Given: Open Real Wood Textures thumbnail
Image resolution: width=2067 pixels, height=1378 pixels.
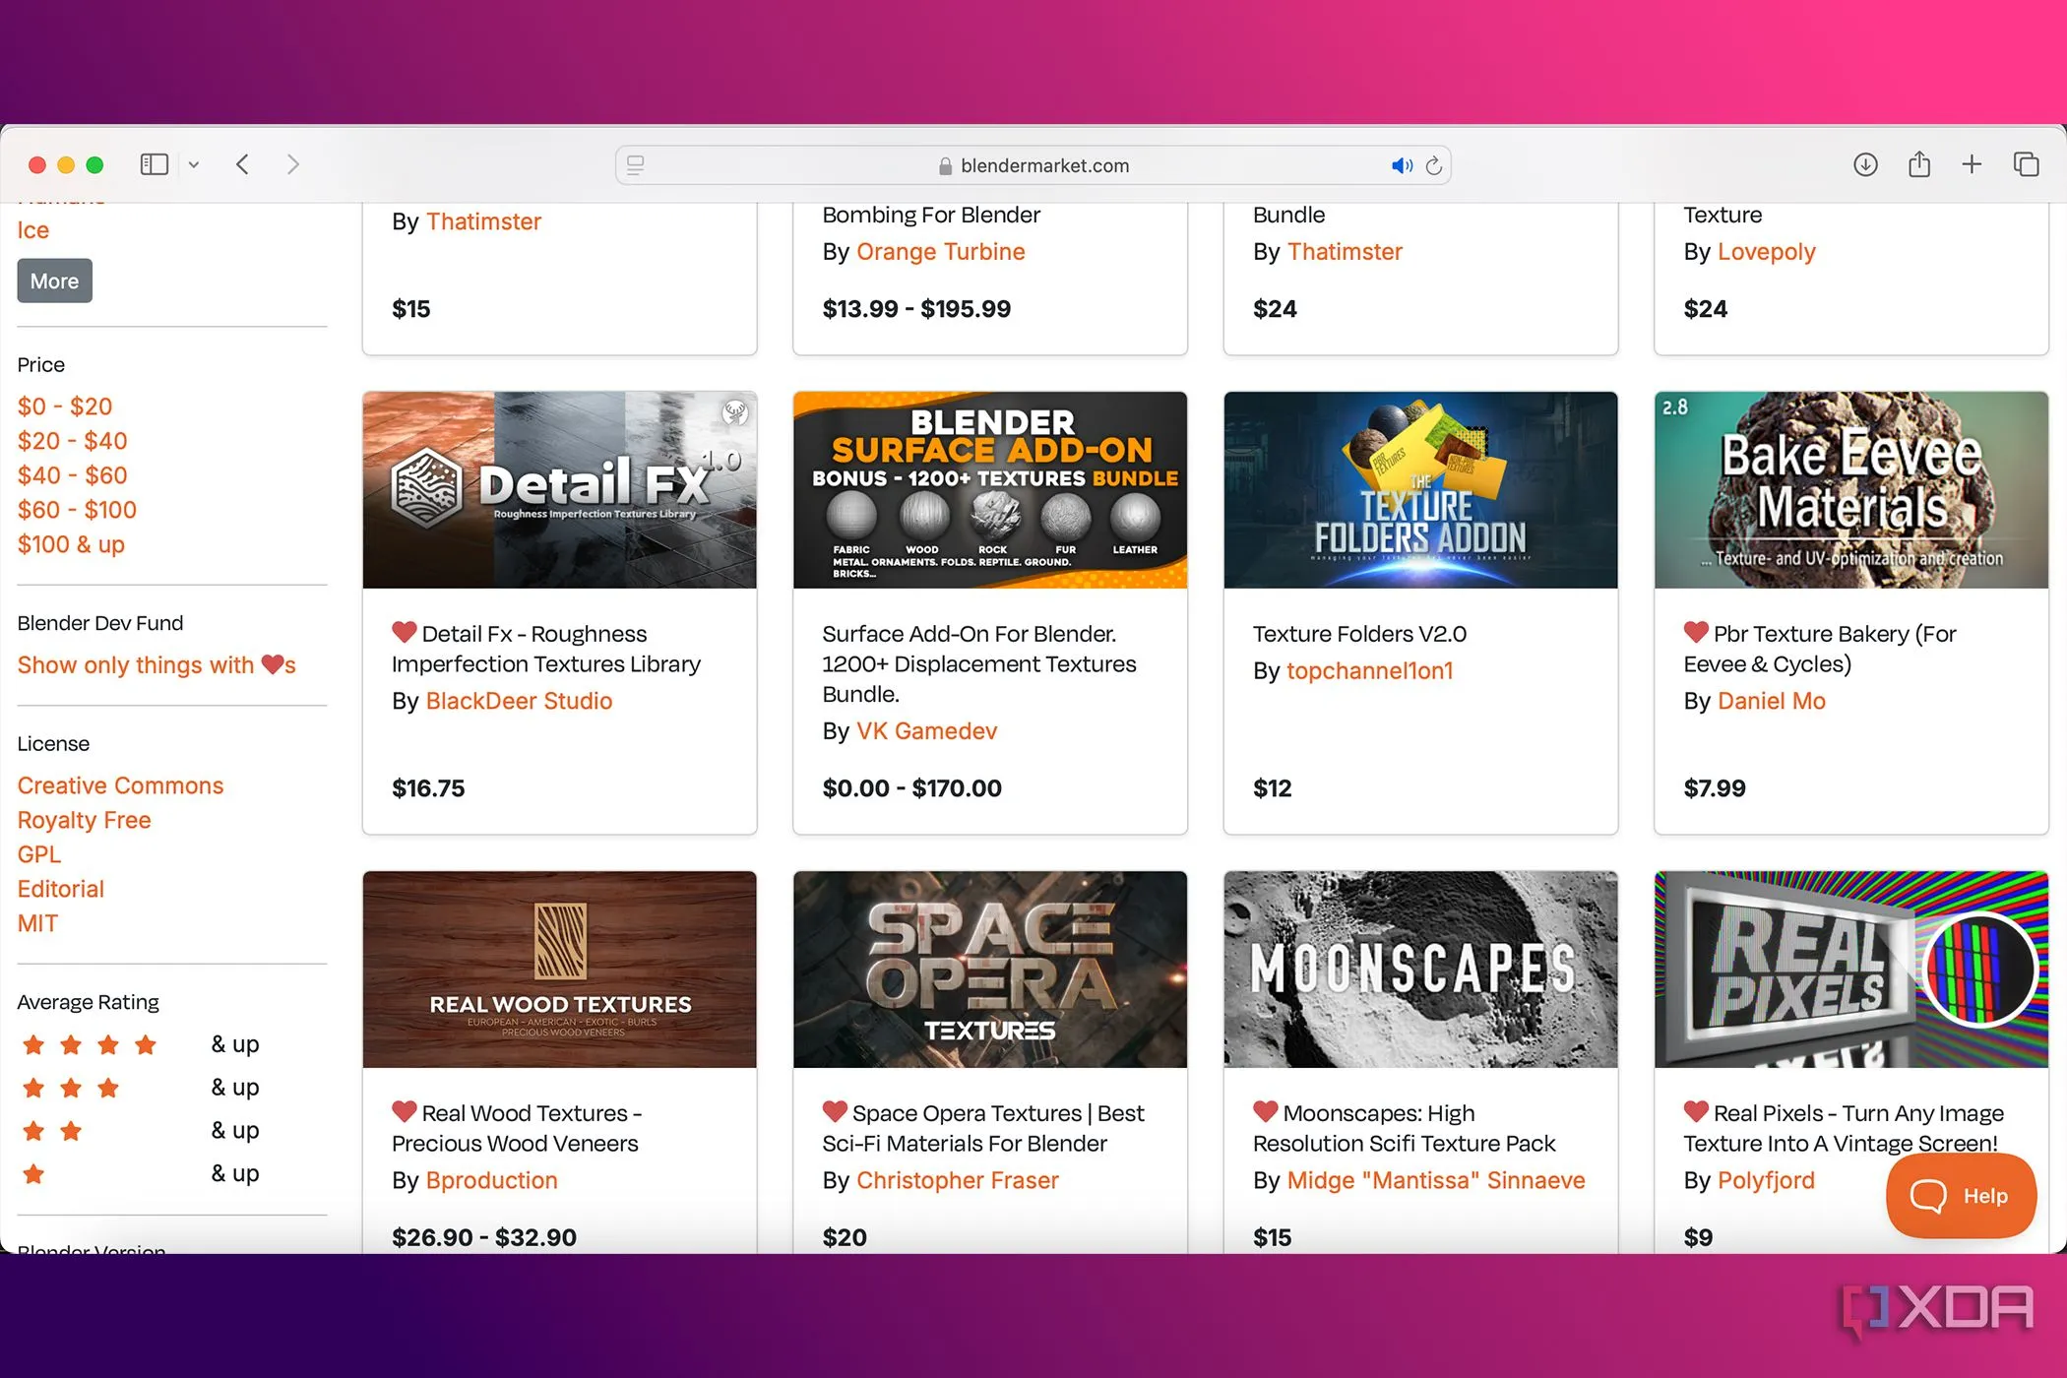Looking at the screenshot, I should tap(559, 970).
